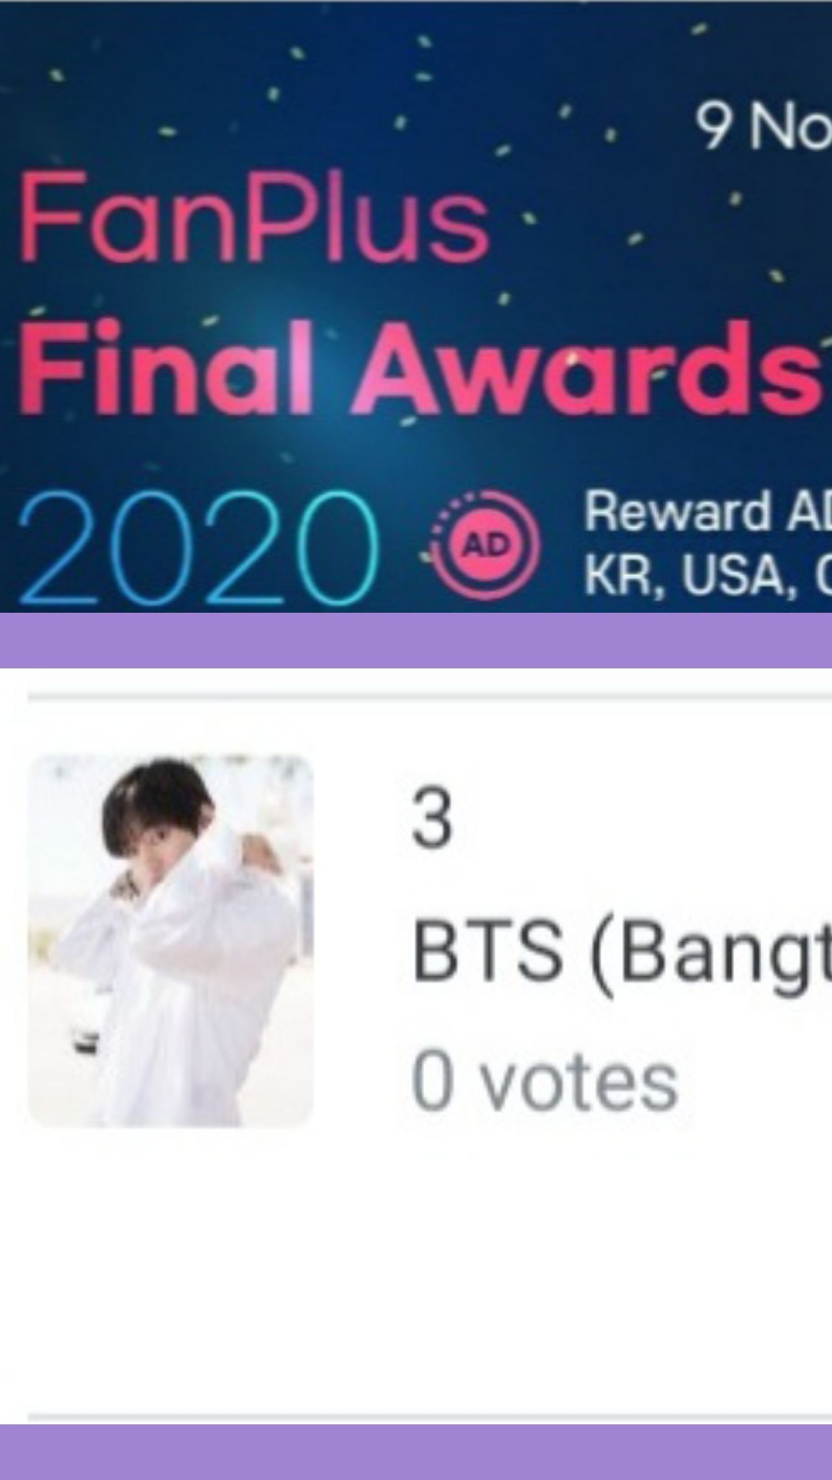The height and width of the screenshot is (1480, 832).
Task: Open the white shirt artist thumbnail
Action: (x=171, y=940)
